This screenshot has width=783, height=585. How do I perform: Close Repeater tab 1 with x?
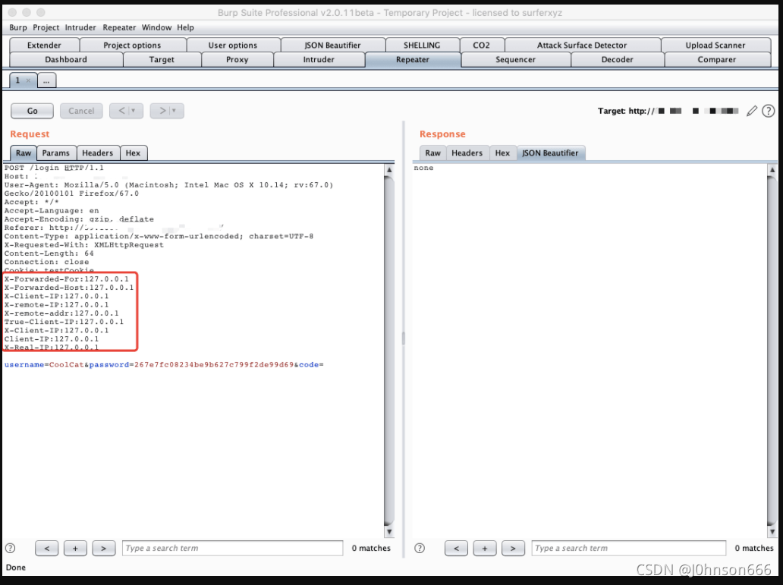tap(29, 80)
